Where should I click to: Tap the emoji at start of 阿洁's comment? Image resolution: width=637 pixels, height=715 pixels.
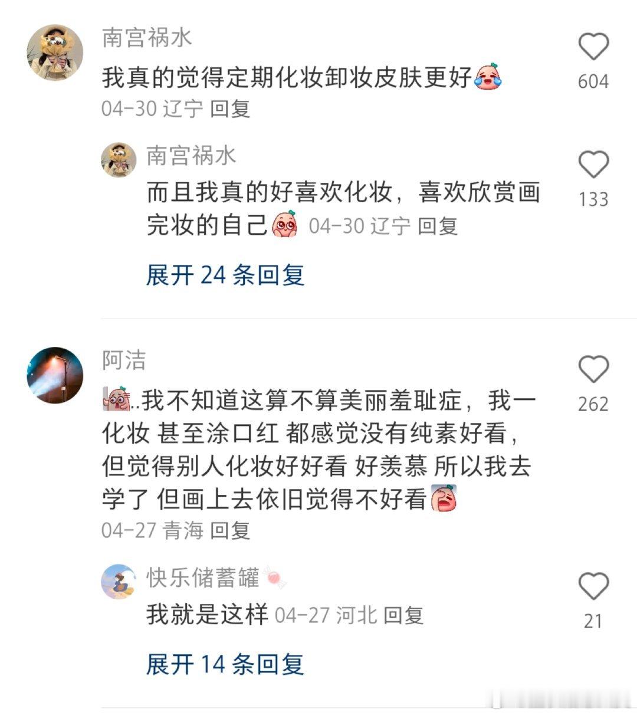point(116,400)
